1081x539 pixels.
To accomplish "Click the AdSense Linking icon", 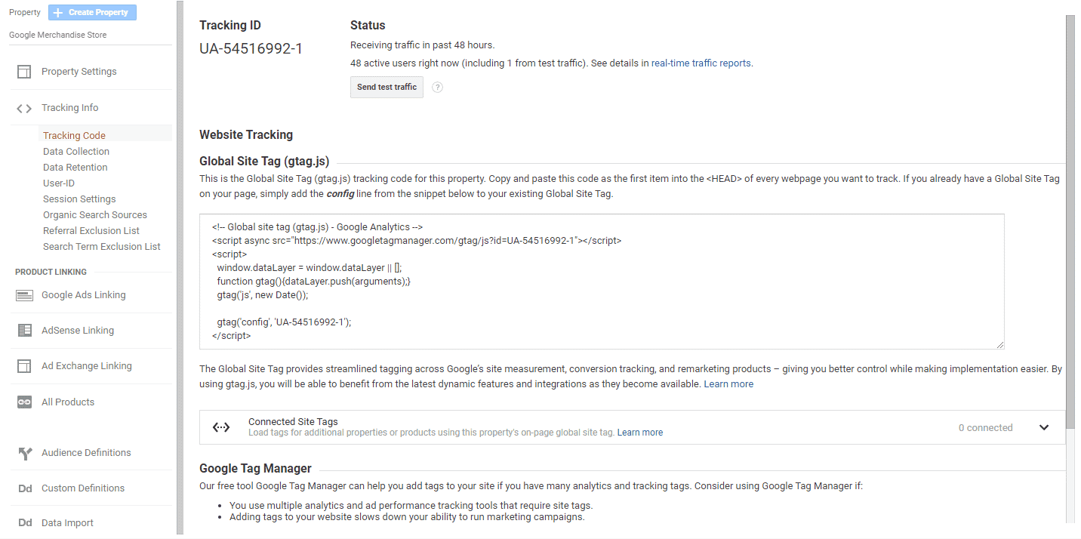I will pyautogui.click(x=24, y=331).
